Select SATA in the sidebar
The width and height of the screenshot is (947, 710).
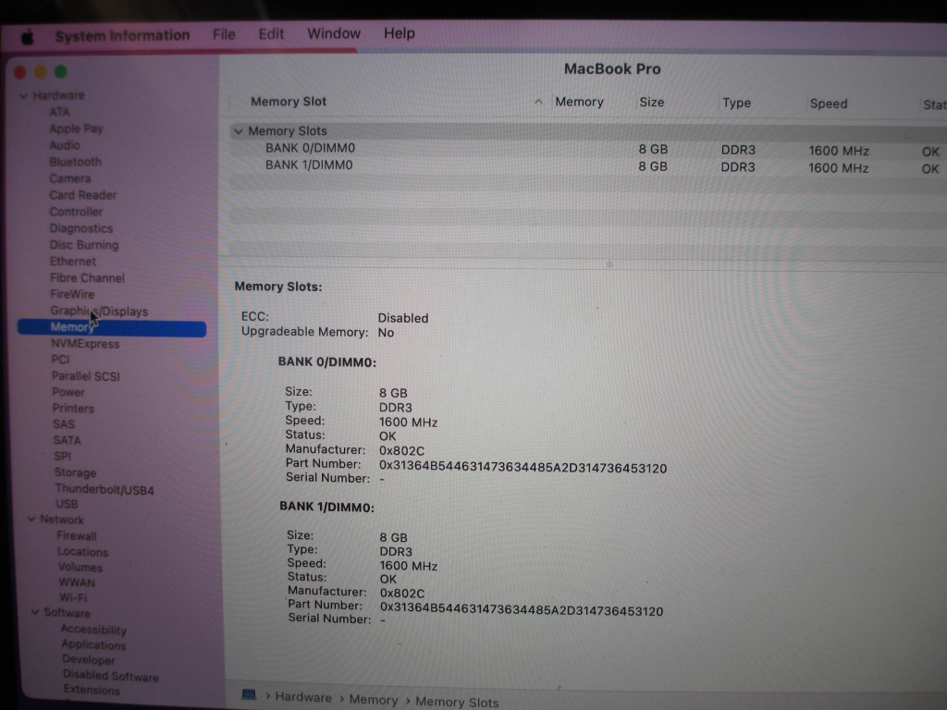67,441
